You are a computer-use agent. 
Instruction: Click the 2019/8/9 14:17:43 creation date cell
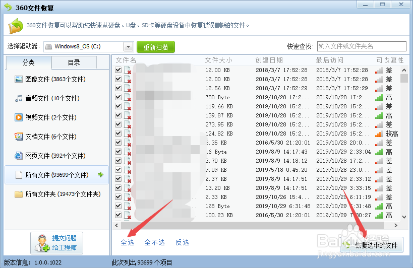[281, 152]
